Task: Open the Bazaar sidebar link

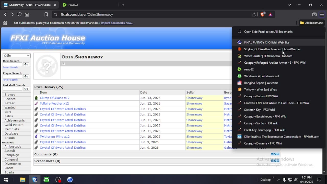Action: (9, 103)
